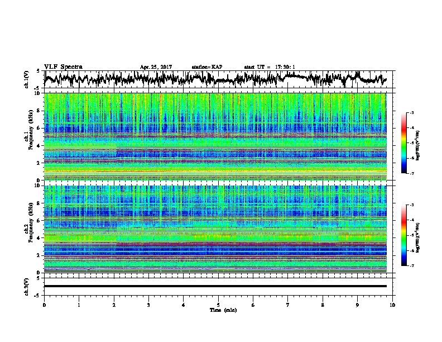The width and height of the screenshot is (442, 342).
Task: Click the "ch.1(V)" axis label
Action: pyautogui.click(x=27, y=79)
